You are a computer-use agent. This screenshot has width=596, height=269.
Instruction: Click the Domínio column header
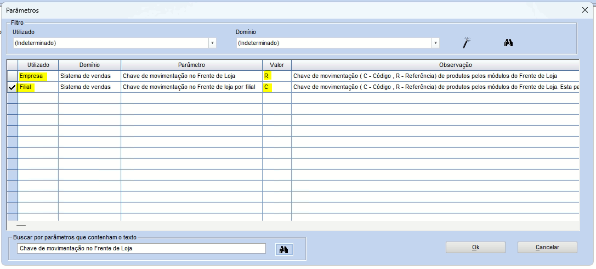point(89,65)
